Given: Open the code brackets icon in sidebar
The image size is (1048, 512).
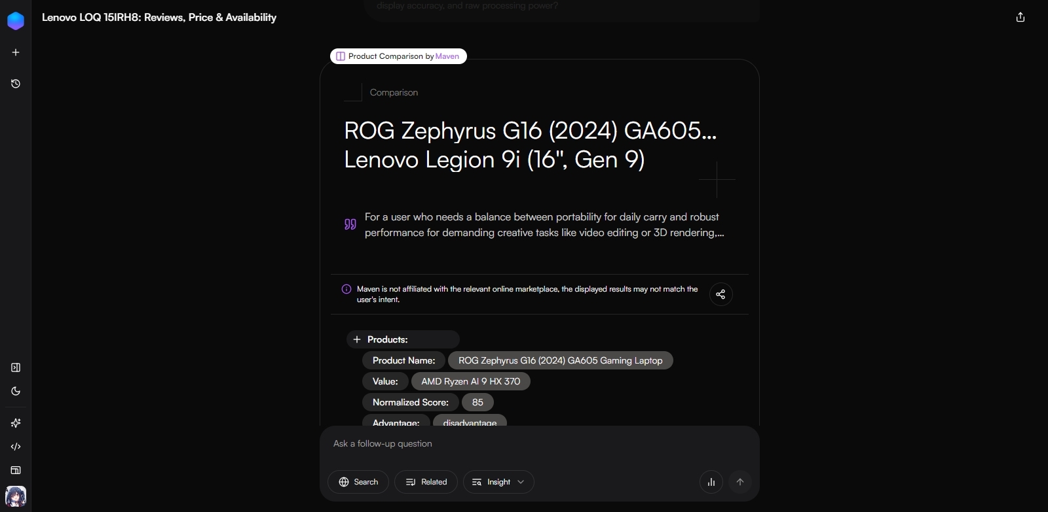Looking at the screenshot, I should pyautogui.click(x=16, y=447).
